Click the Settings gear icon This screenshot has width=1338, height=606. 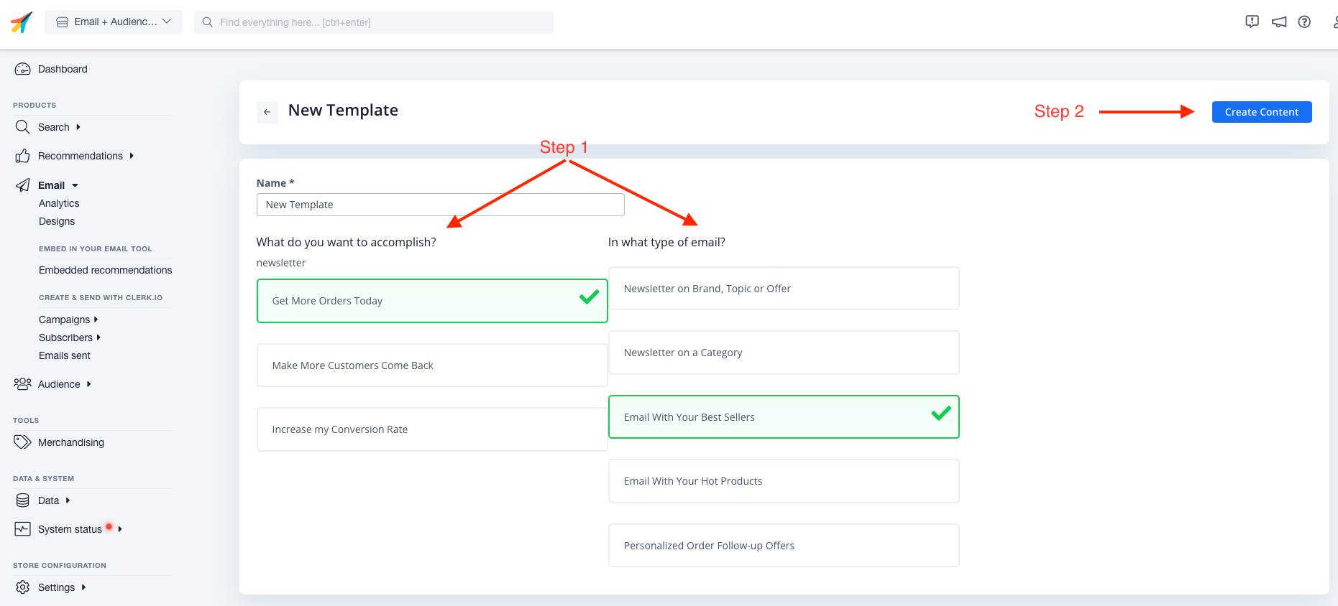click(23, 587)
